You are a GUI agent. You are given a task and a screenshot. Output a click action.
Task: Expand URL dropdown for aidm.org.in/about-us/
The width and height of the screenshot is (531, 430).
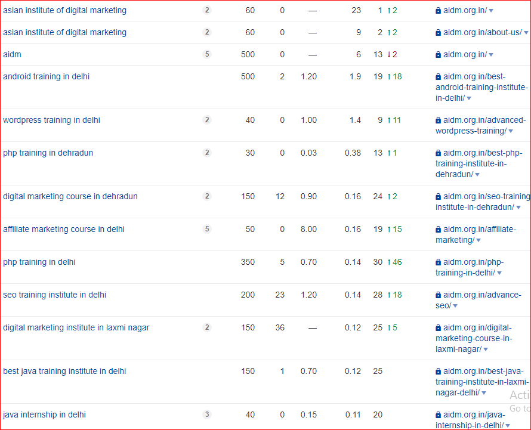526,33
